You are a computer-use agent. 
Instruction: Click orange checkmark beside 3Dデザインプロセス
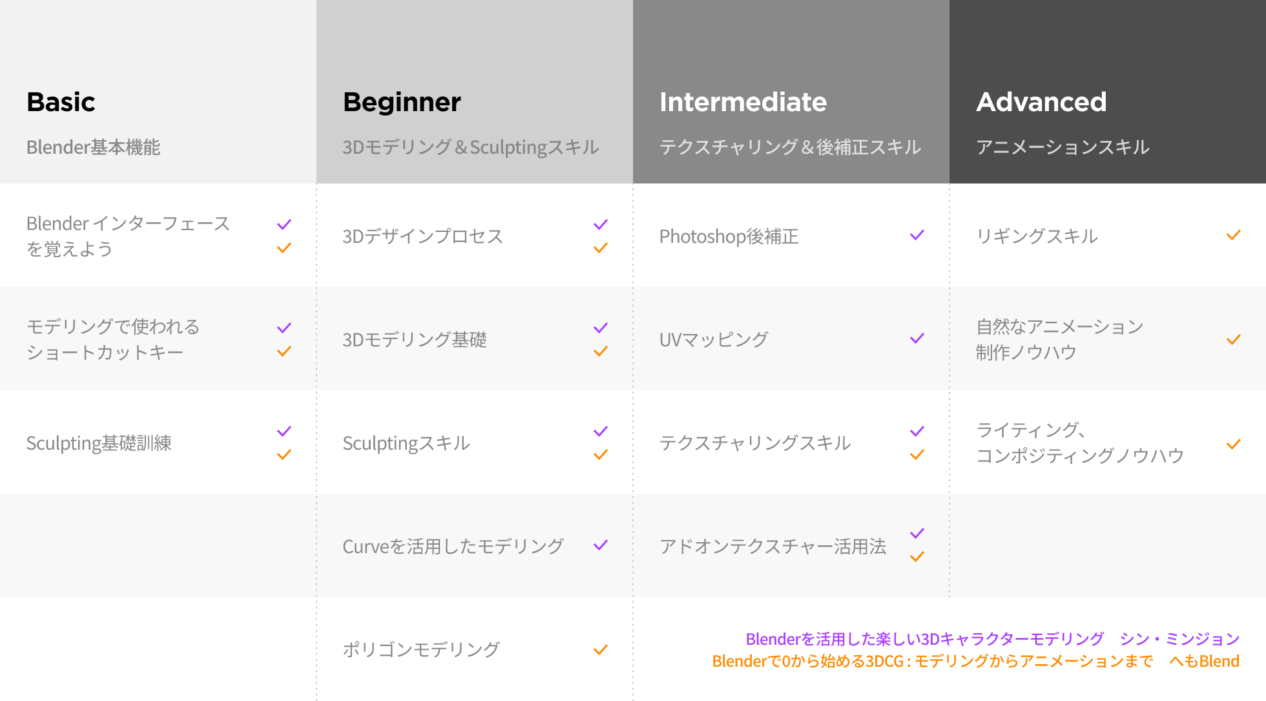click(601, 247)
